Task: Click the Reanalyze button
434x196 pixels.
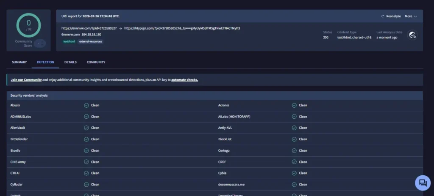Action: pos(391,16)
